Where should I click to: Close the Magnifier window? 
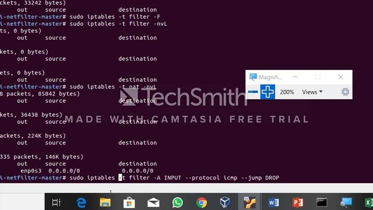(x=340, y=77)
